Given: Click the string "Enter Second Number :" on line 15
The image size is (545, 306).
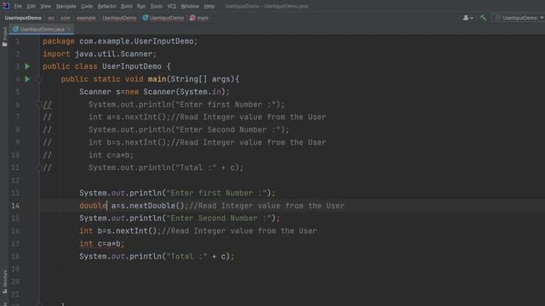Looking at the screenshot, I should point(219,218).
